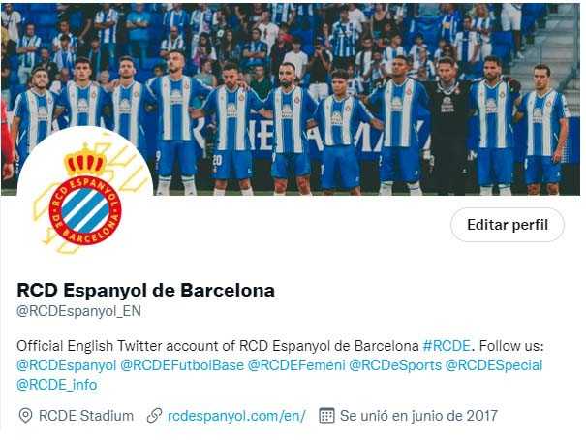Image resolution: width=586 pixels, height=440 pixels.
Task: Open the rcdespanyol.com/en/ website link
Action: pyautogui.click(x=237, y=416)
